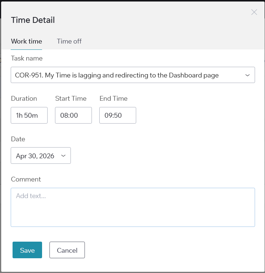Click the Start Time field showing 08:00

tap(73, 115)
